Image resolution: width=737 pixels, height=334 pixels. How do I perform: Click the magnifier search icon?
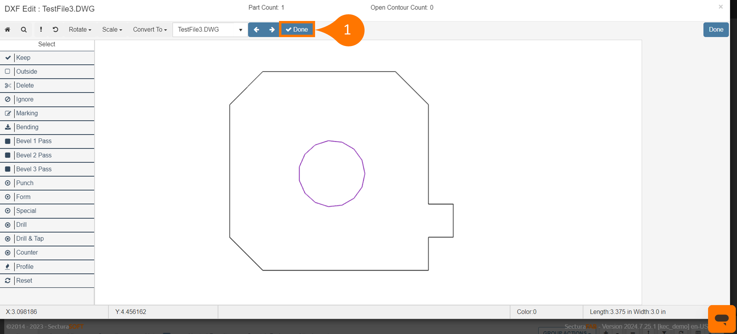coord(24,30)
